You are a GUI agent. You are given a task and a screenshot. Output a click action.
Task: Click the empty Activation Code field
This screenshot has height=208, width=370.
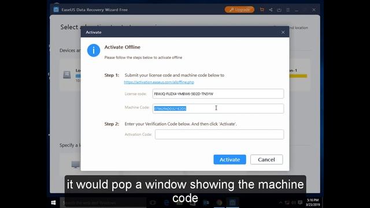click(219, 135)
